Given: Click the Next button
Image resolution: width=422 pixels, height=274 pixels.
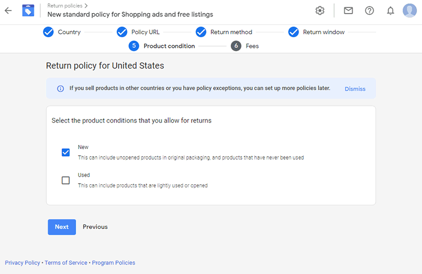Looking at the screenshot, I should 62,227.
